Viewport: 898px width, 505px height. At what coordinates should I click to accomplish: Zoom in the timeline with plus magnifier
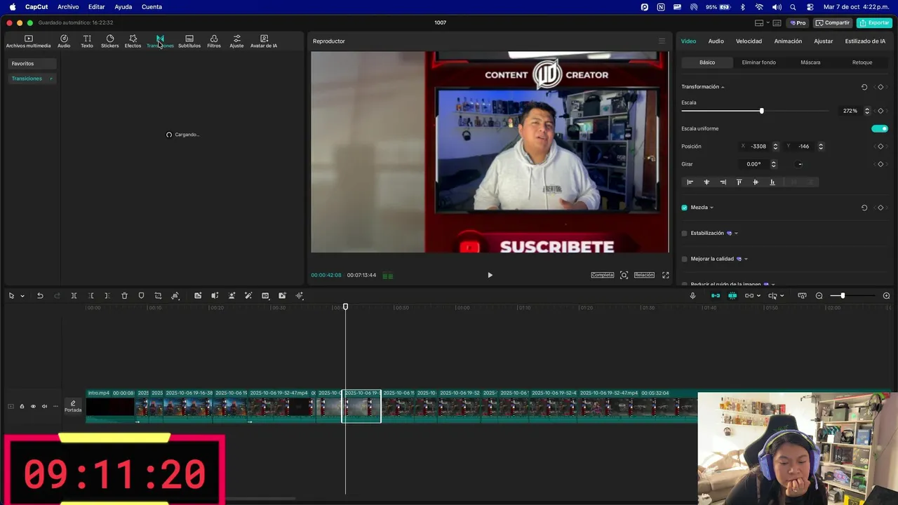tap(886, 296)
